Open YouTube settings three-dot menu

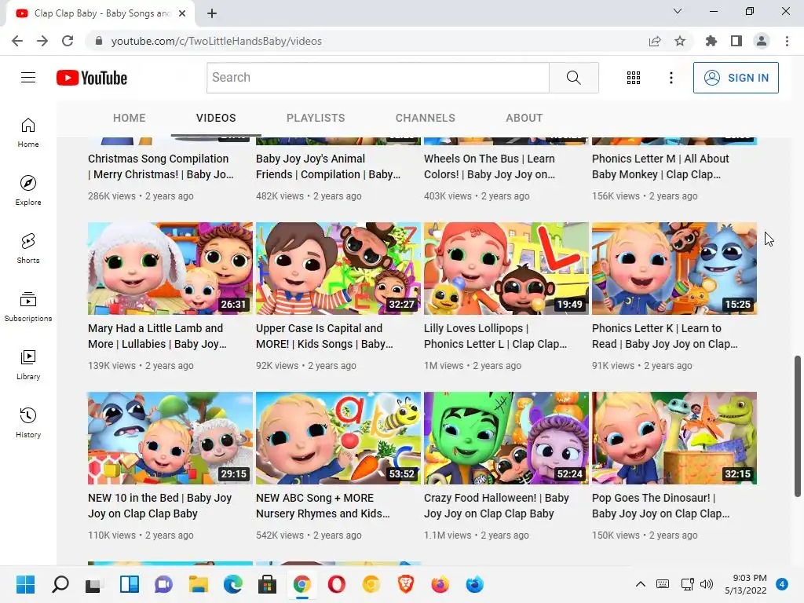pos(671,78)
